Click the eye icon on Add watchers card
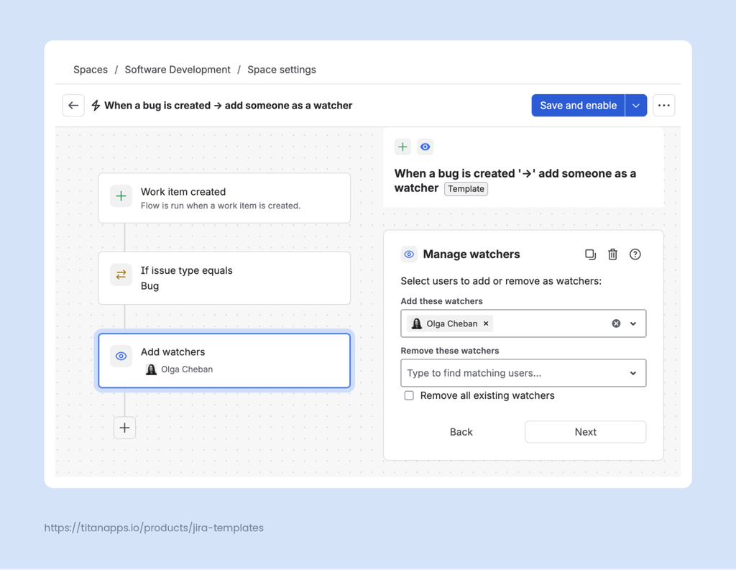This screenshot has width=736, height=570. (121, 357)
